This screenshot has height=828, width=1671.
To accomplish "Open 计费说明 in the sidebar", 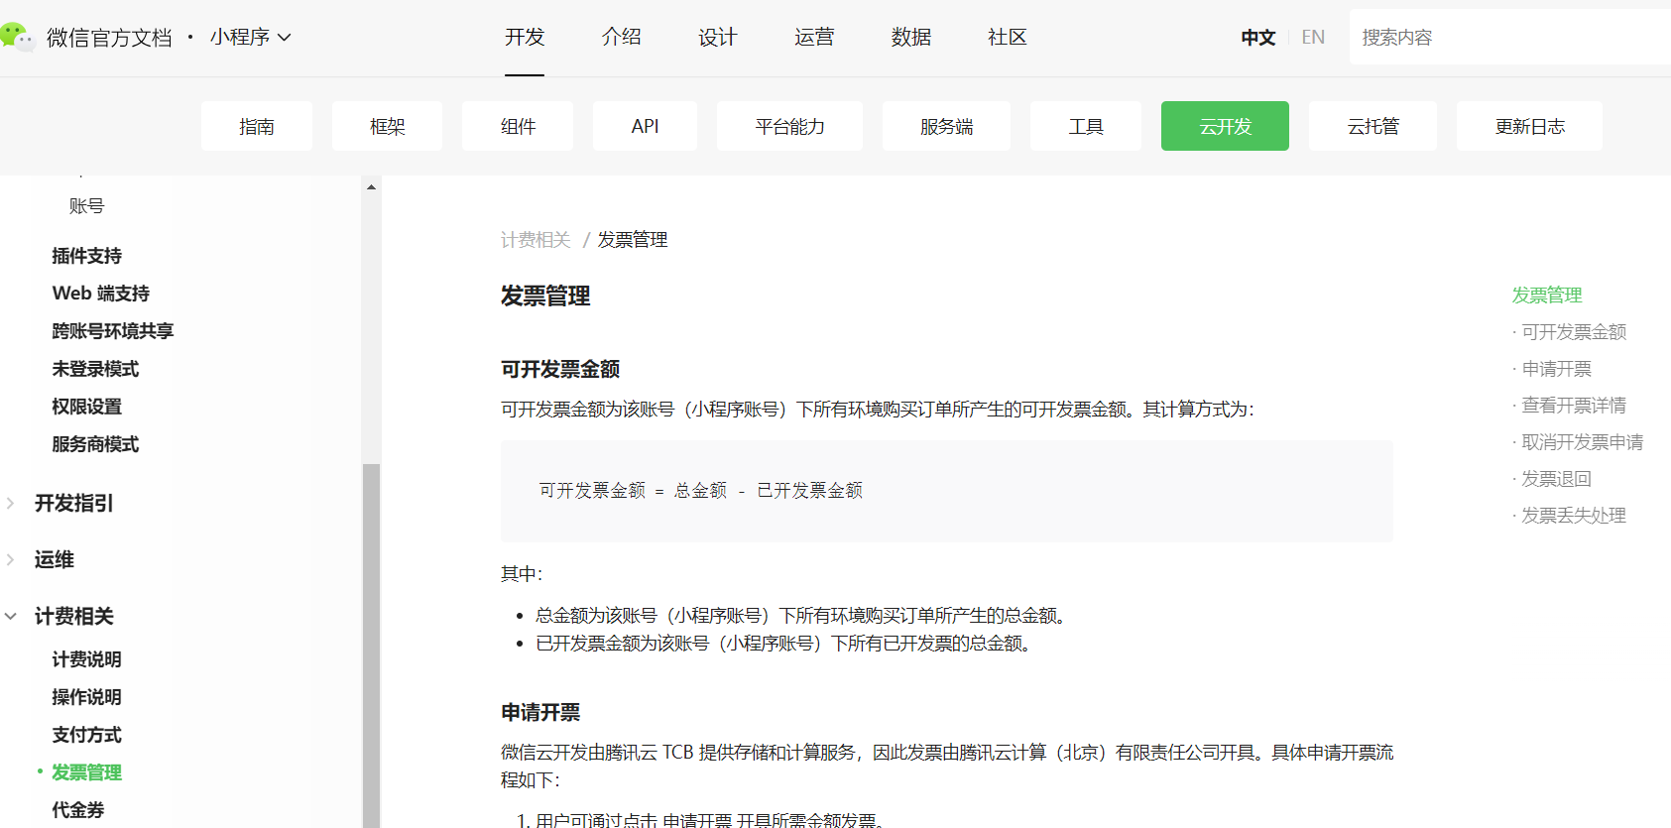I will (x=86, y=659).
